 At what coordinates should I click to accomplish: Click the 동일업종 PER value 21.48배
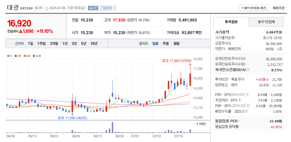pyautogui.click(x=275, y=121)
